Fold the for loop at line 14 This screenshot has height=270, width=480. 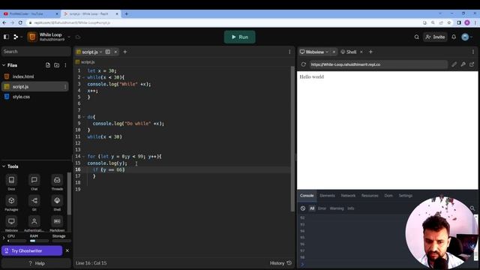tap(83, 157)
